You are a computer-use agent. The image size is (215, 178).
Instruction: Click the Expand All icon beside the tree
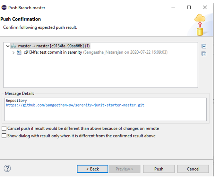(x=204, y=54)
